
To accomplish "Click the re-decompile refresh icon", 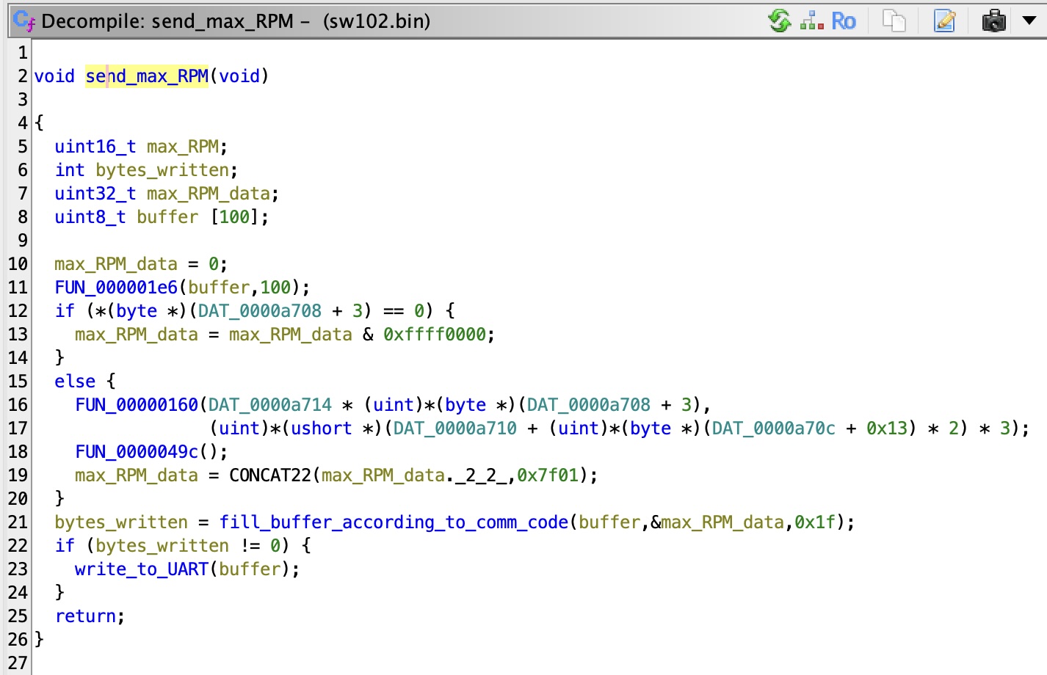I will 779,21.
